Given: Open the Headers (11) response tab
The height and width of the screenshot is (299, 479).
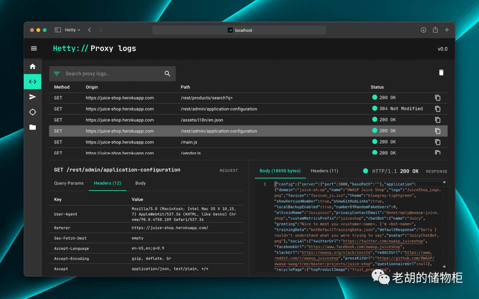Looking at the screenshot, I should pos(324,171).
